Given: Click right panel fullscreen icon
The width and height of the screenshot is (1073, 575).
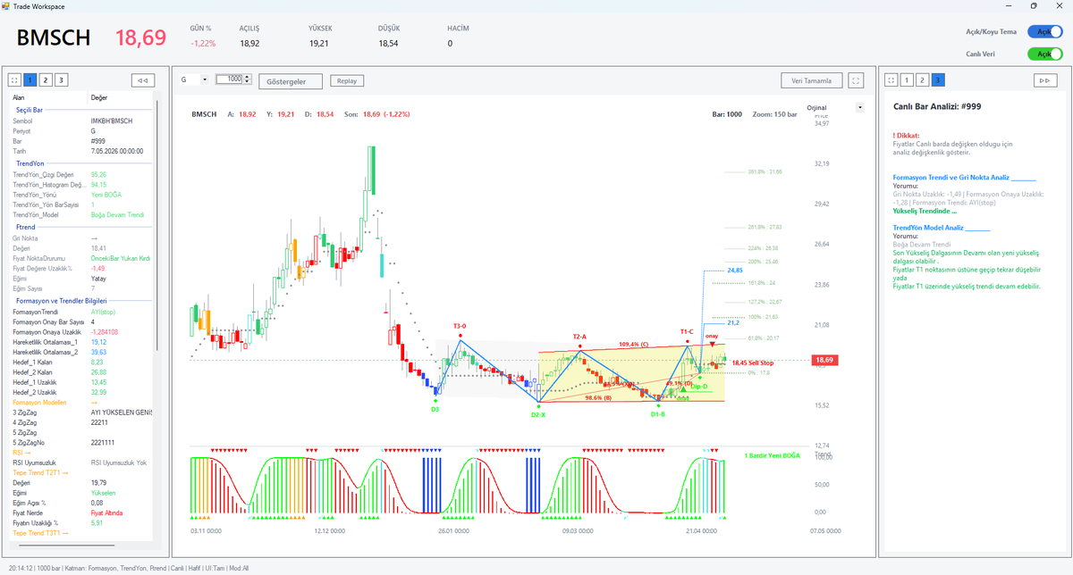Looking at the screenshot, I should (x=891, y=79).
